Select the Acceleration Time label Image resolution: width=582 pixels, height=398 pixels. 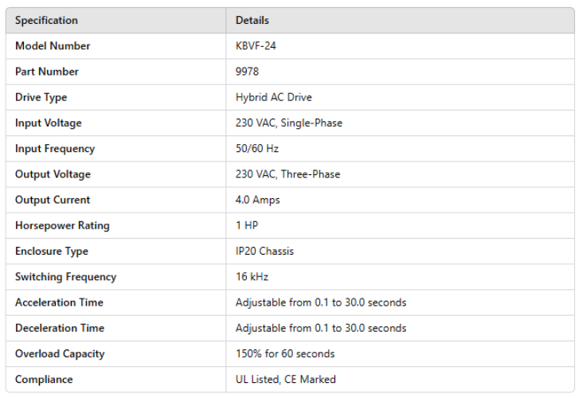59,302
